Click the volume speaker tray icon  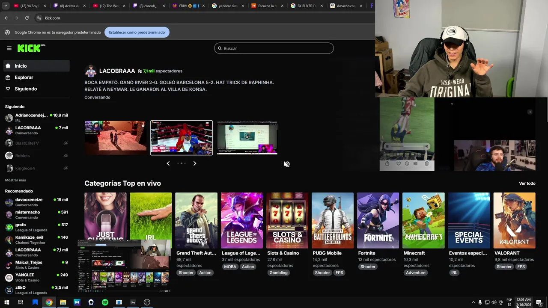pyautogui.click(x=494, y=302)
